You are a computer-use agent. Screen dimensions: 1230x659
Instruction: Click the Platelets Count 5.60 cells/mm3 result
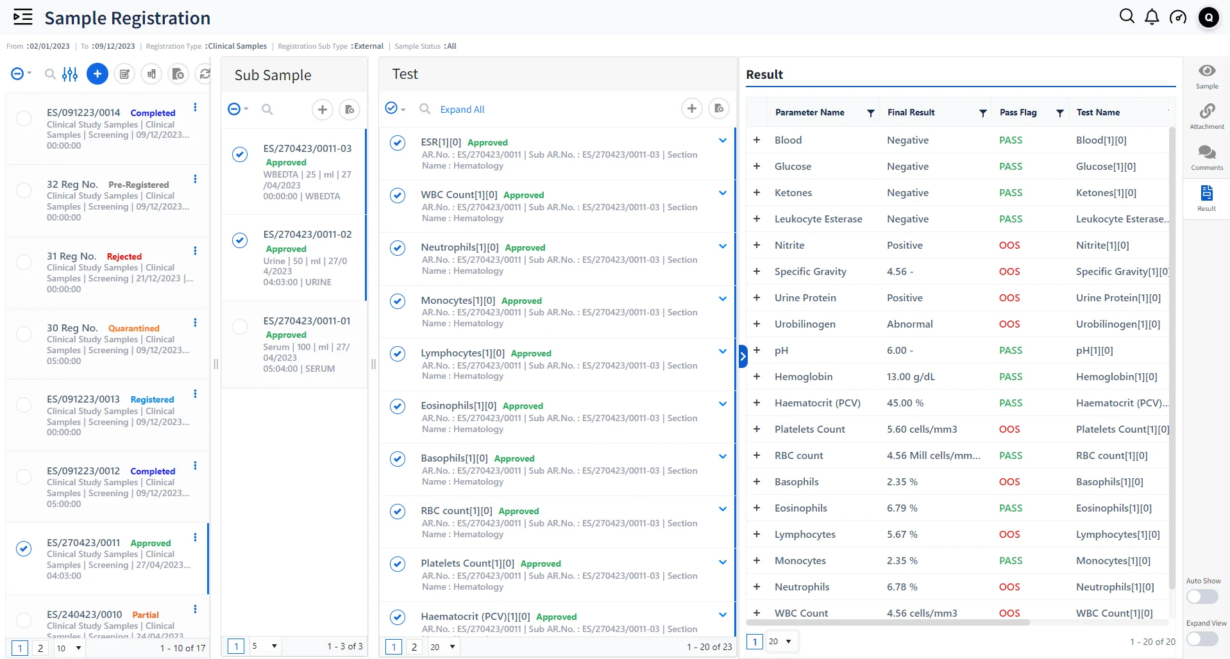(922, 429)
